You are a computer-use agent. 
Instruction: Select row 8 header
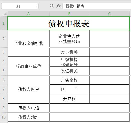(3, 98)
